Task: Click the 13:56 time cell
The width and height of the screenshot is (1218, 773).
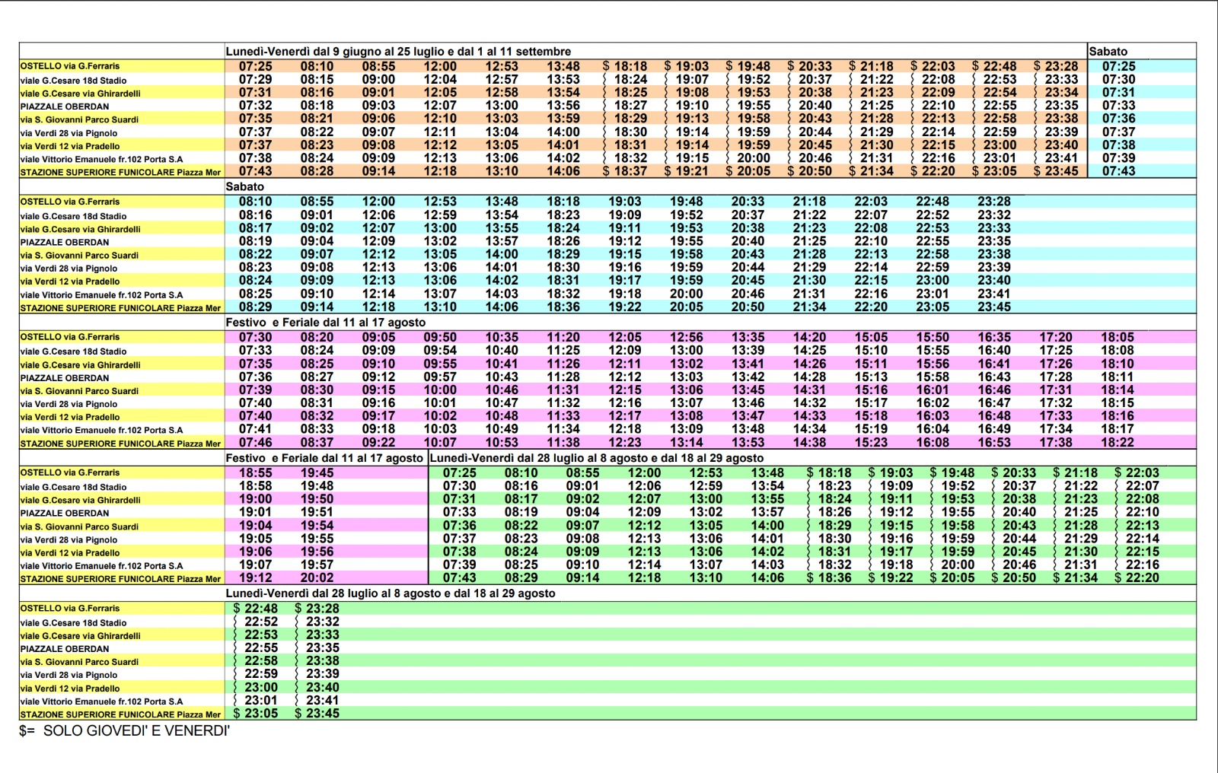Action: 563,106
